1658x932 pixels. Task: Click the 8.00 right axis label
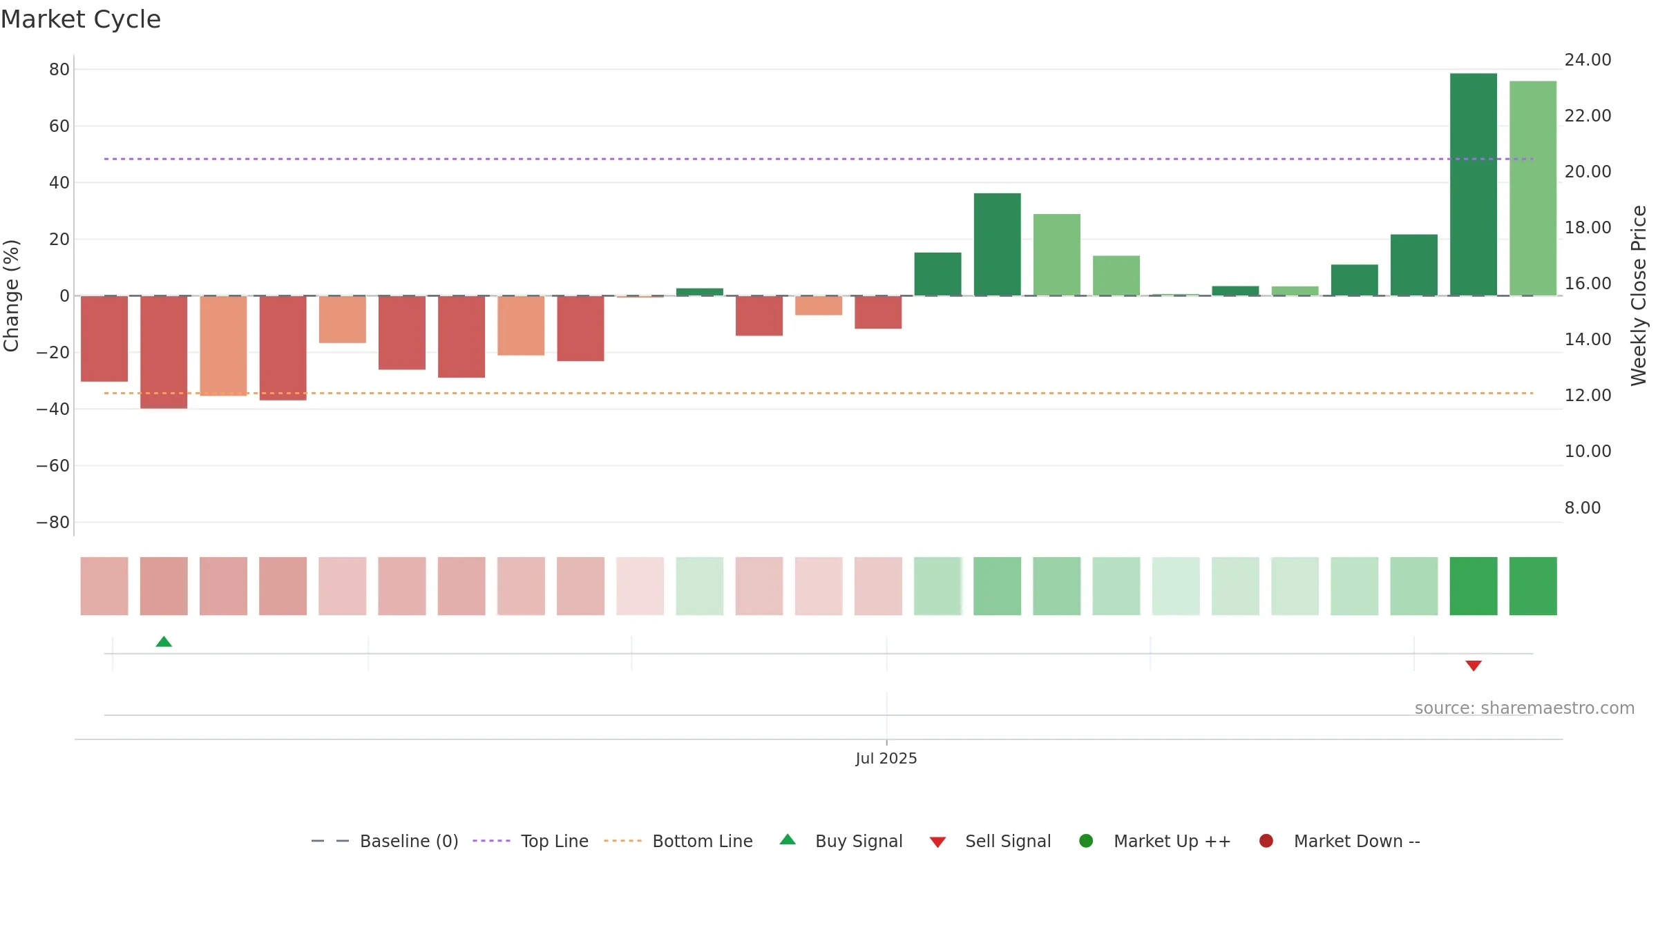(1583, 508)
